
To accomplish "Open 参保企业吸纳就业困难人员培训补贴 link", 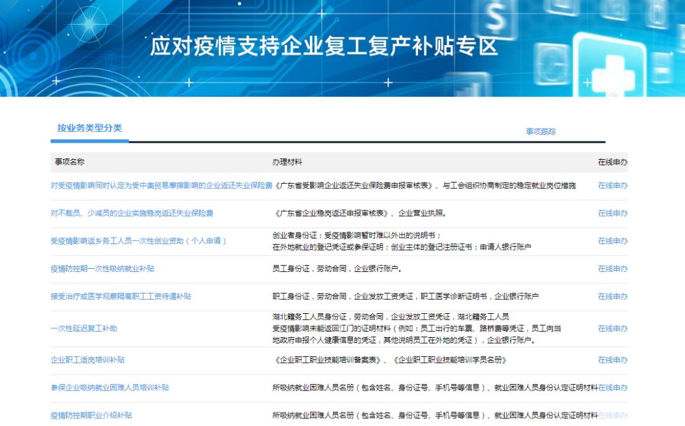I will (110, 388).
